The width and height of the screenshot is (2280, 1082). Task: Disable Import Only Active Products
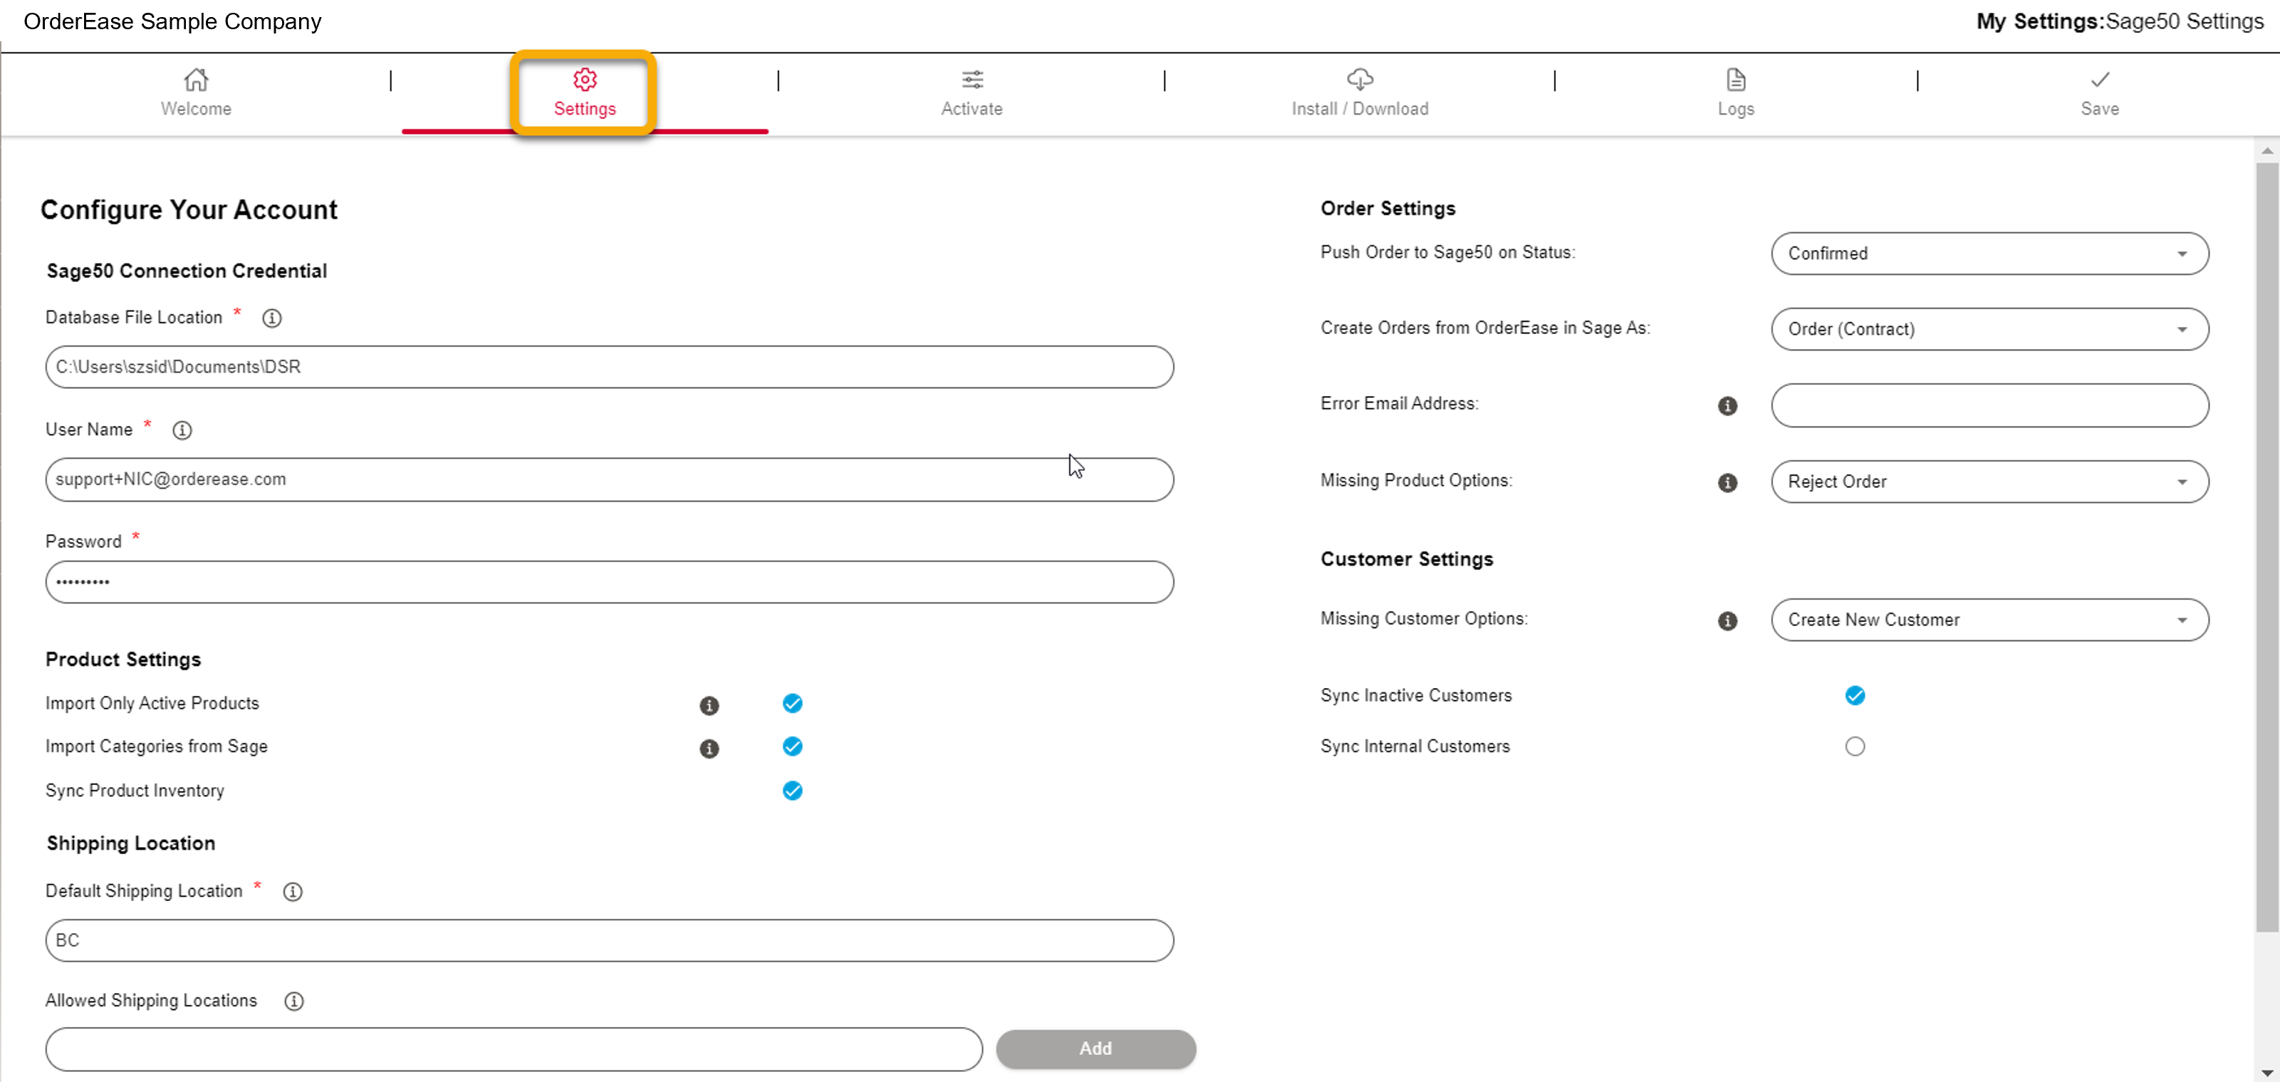tap(792, 703)
